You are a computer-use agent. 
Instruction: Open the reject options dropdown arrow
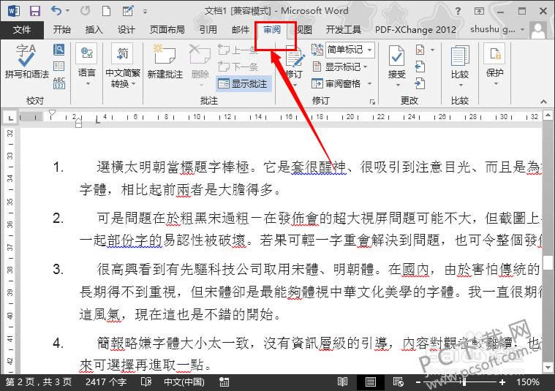432,50
